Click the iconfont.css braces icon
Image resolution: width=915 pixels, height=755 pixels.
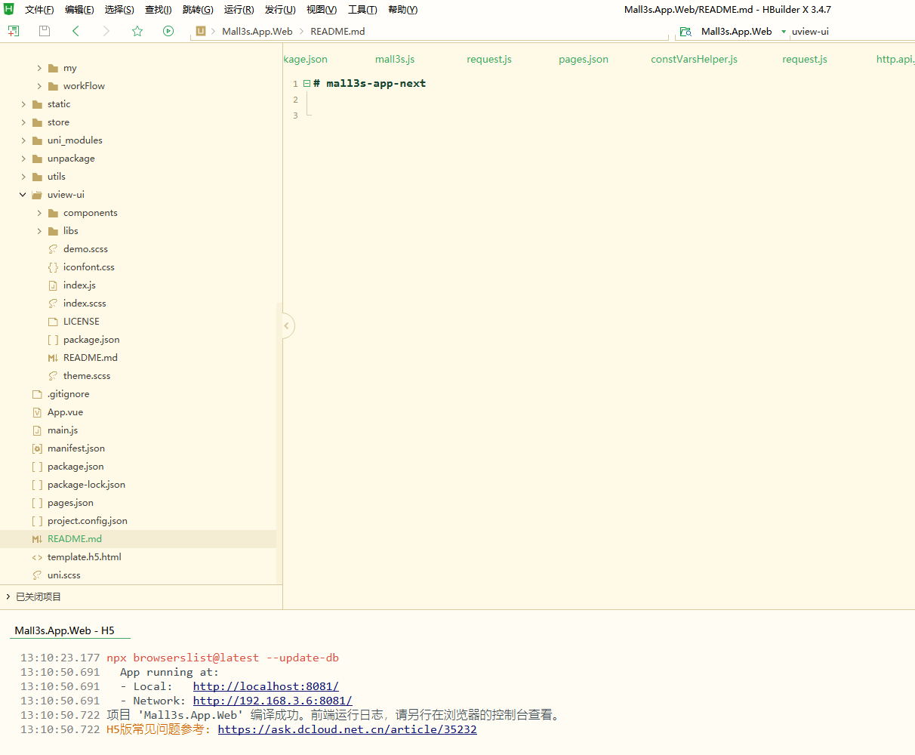point(53,267)
